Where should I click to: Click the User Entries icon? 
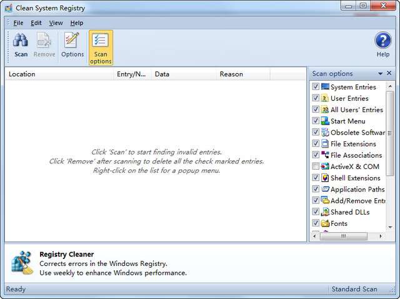point(325,98)
